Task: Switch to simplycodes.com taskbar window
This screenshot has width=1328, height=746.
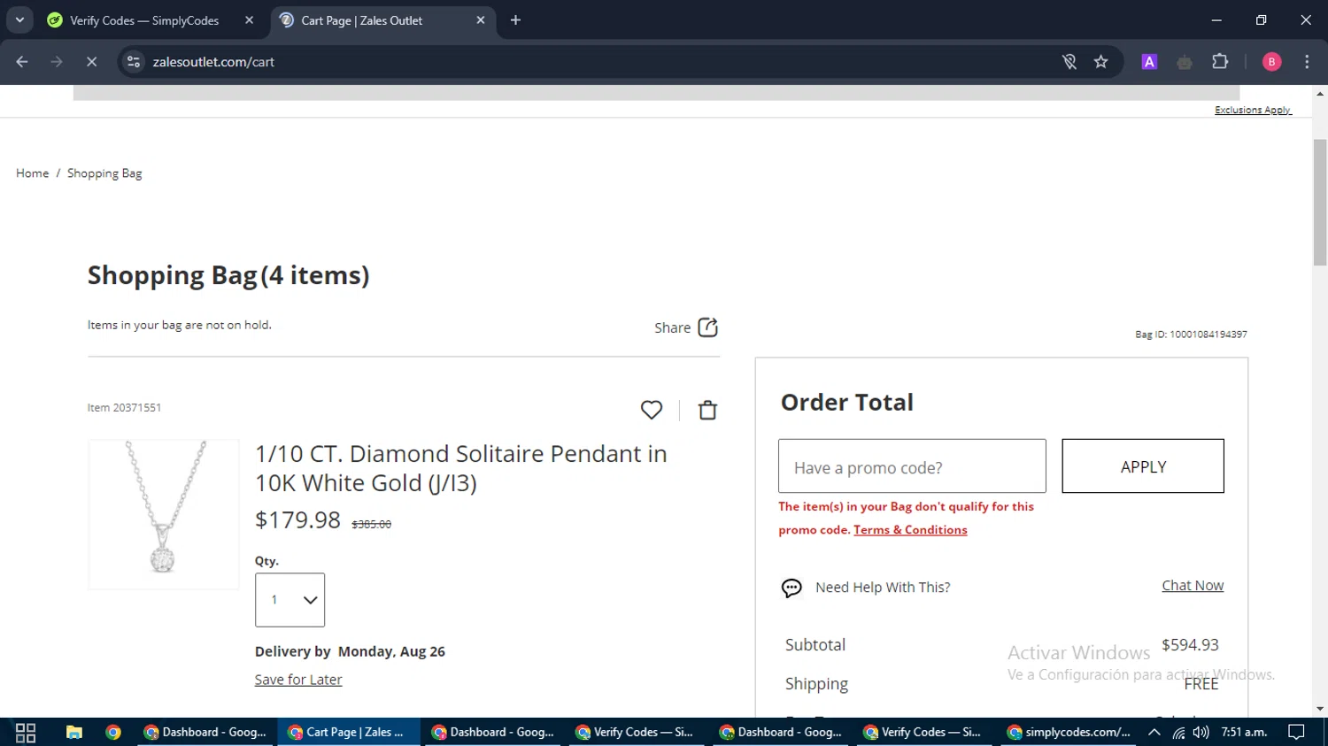Action: pos(1069,733)
